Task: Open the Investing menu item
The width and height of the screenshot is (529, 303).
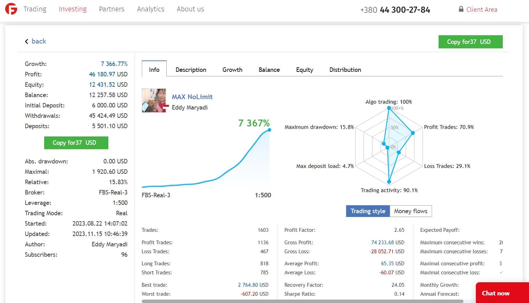Action: click(x=72, y=9)
